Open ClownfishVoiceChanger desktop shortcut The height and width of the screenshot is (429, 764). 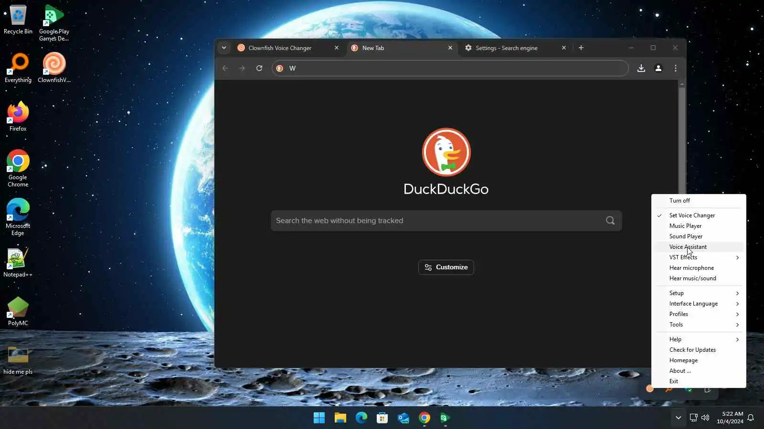(54, 68)
